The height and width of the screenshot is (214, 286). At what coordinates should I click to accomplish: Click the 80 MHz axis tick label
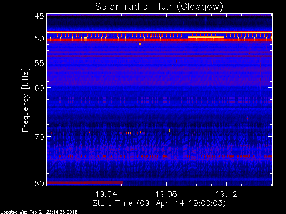tap(39, 183)
